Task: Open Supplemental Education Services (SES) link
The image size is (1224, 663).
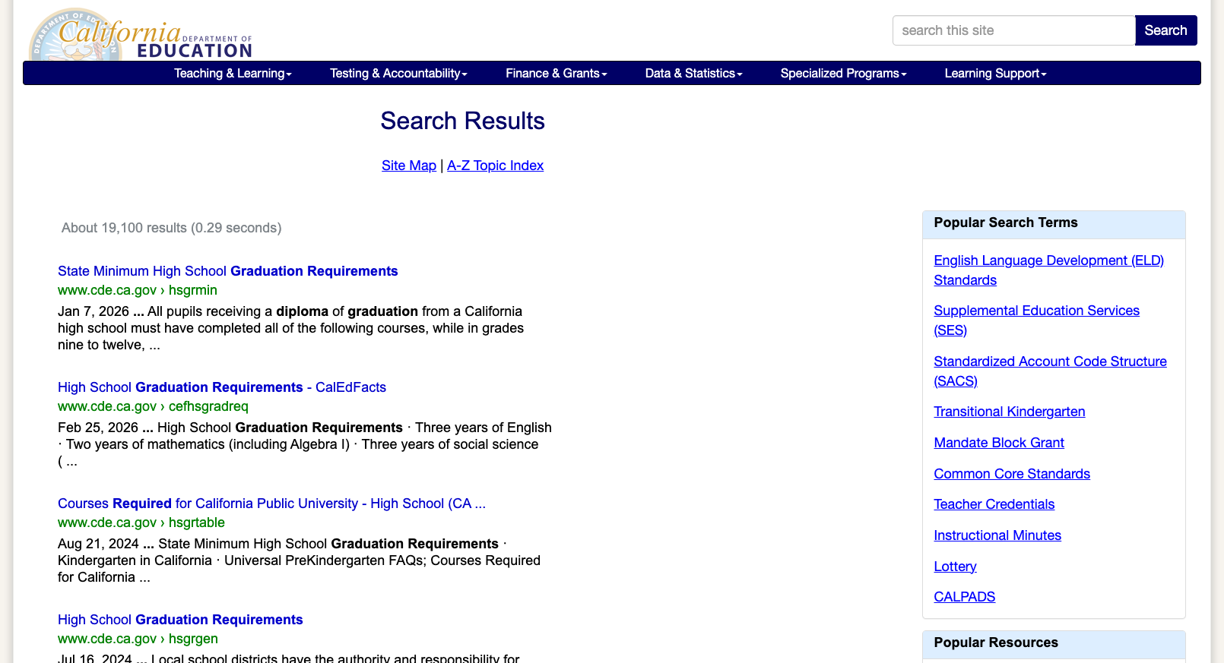Action: pyautogui.click(x=1036, y=320)
